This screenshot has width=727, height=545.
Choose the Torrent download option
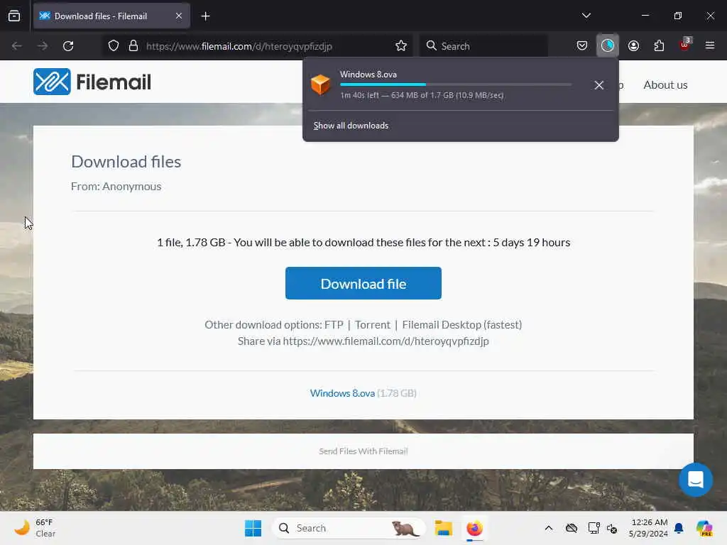coord(372,325)
